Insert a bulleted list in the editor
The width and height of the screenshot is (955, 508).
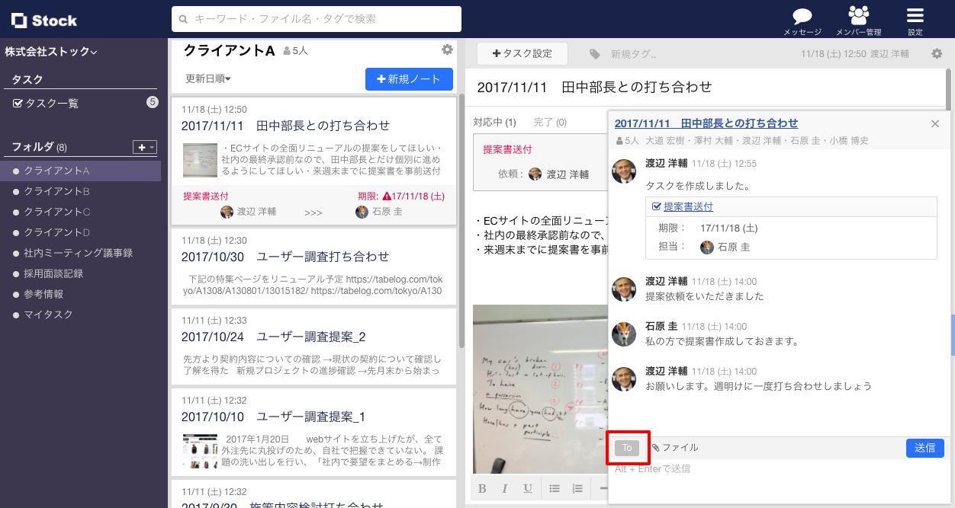555,488
